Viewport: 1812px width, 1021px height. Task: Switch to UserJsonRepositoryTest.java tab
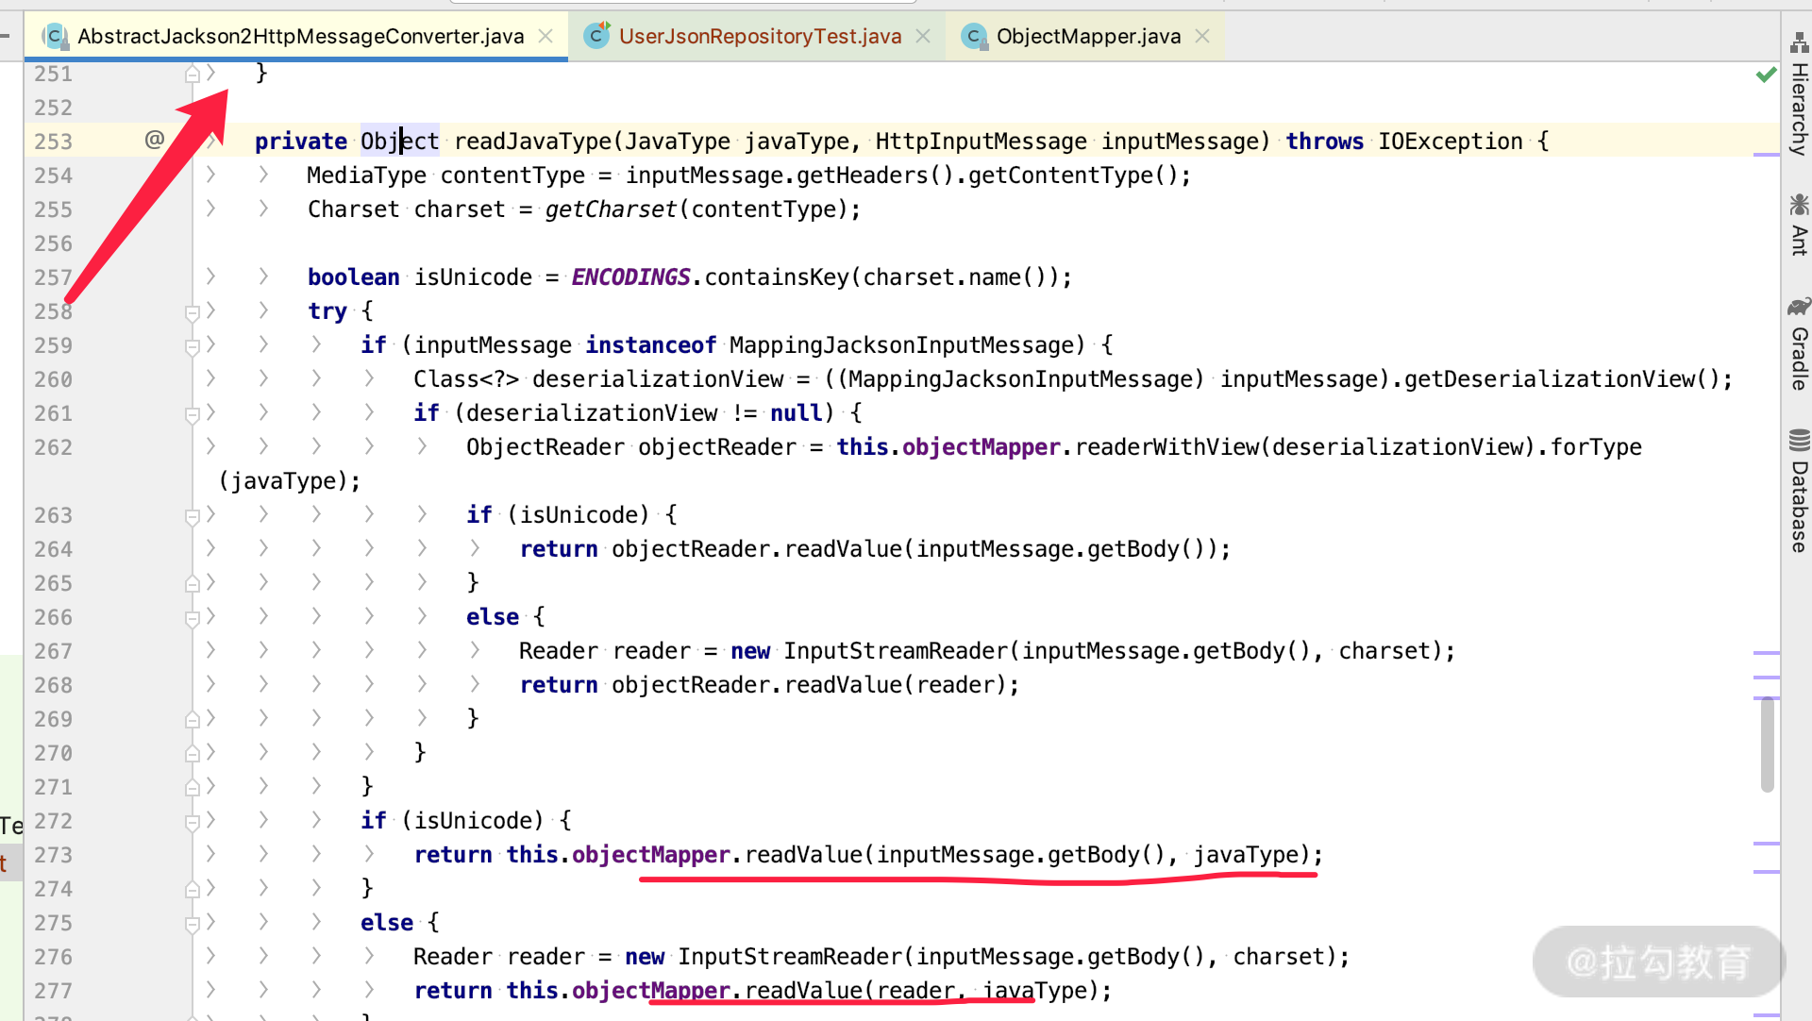point(759,36)
